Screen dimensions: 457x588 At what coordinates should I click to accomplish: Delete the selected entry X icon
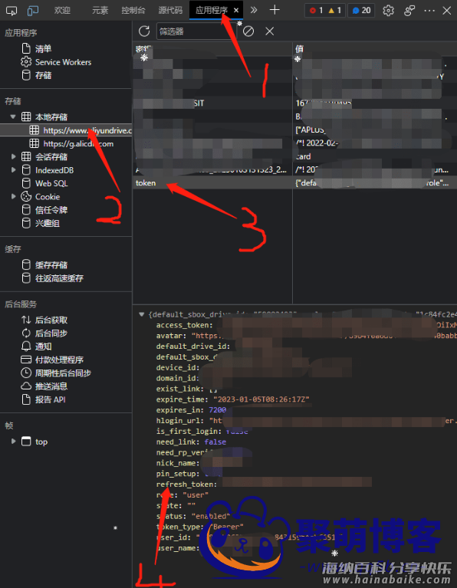[269, 31]
